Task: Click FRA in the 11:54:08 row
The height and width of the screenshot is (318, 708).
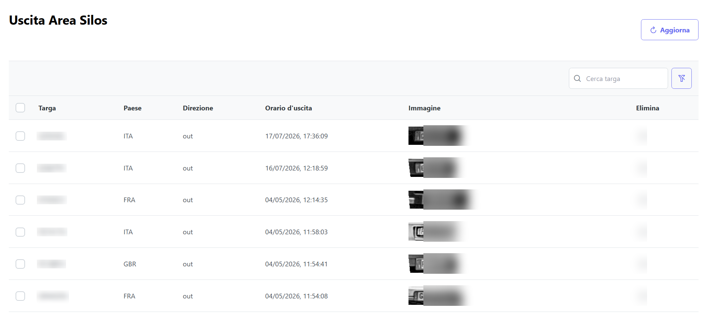Action: tap(129, 296)
